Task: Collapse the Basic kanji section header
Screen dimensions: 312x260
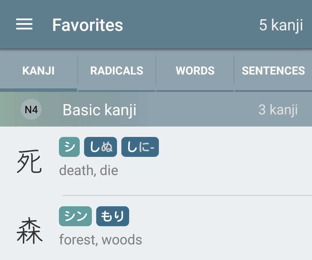Action: click(156, 109)
